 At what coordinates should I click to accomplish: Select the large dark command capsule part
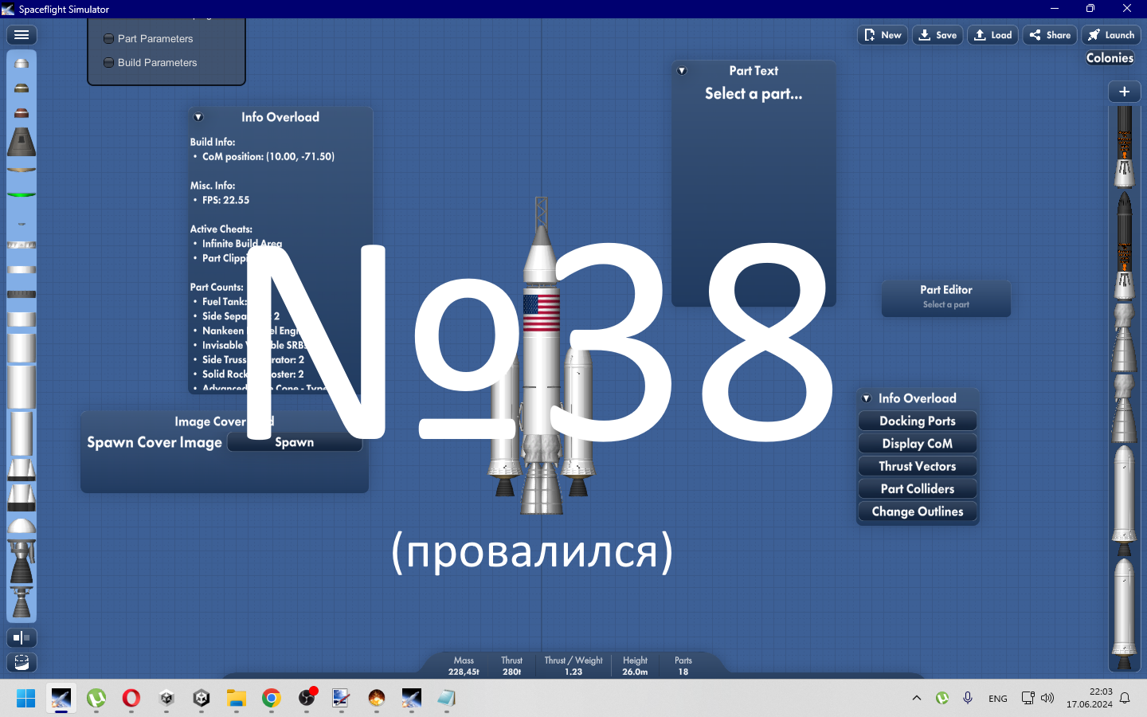click(x=22, y=142)
